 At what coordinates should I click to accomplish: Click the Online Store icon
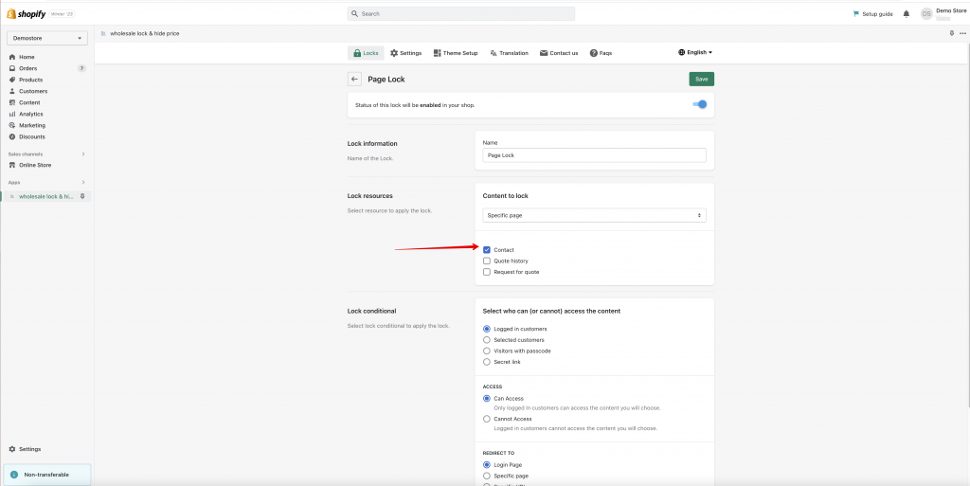click(12, 165)
